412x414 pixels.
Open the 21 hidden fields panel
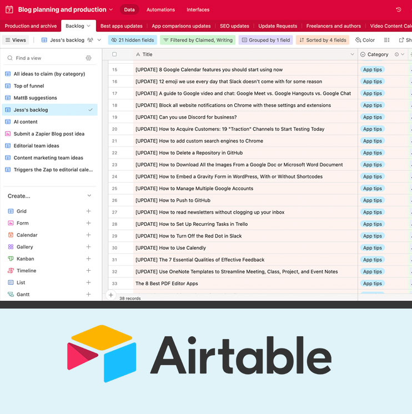132,40
